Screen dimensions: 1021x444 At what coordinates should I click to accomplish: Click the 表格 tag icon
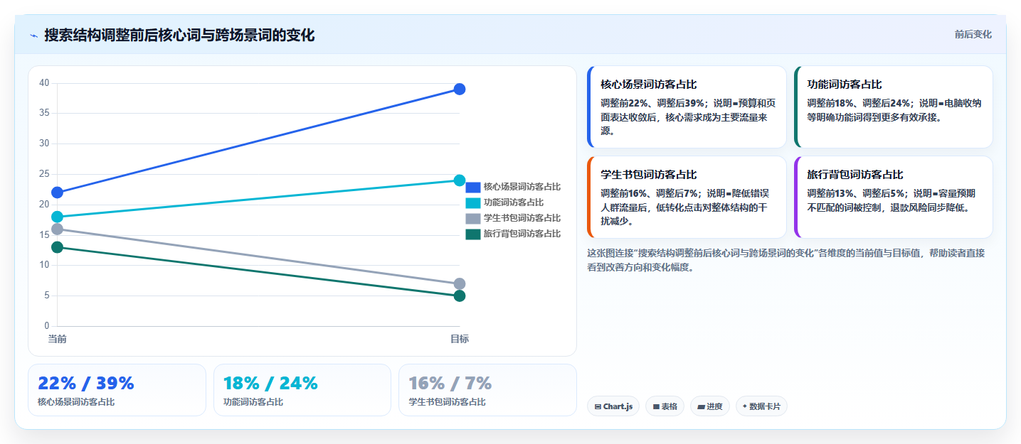656,406
